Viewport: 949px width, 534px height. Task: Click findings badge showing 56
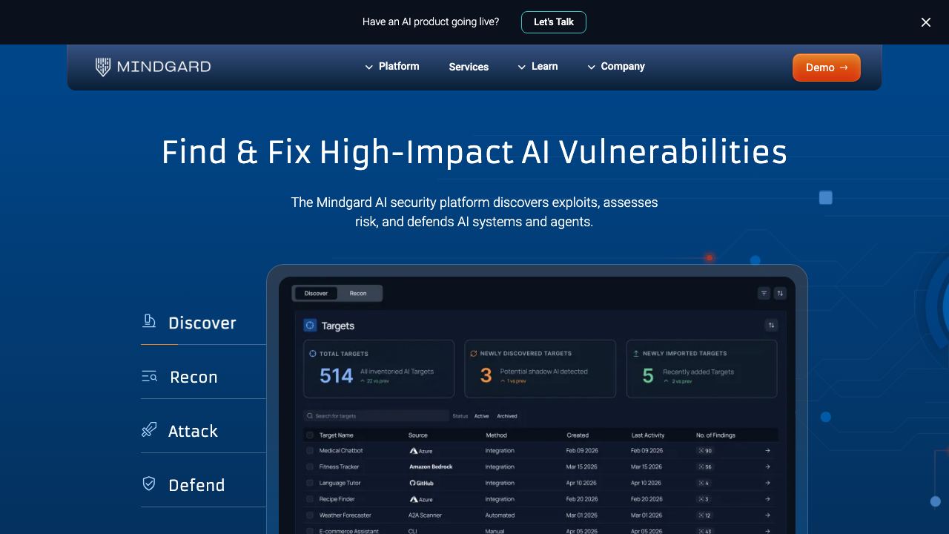(x=704, y=467)
